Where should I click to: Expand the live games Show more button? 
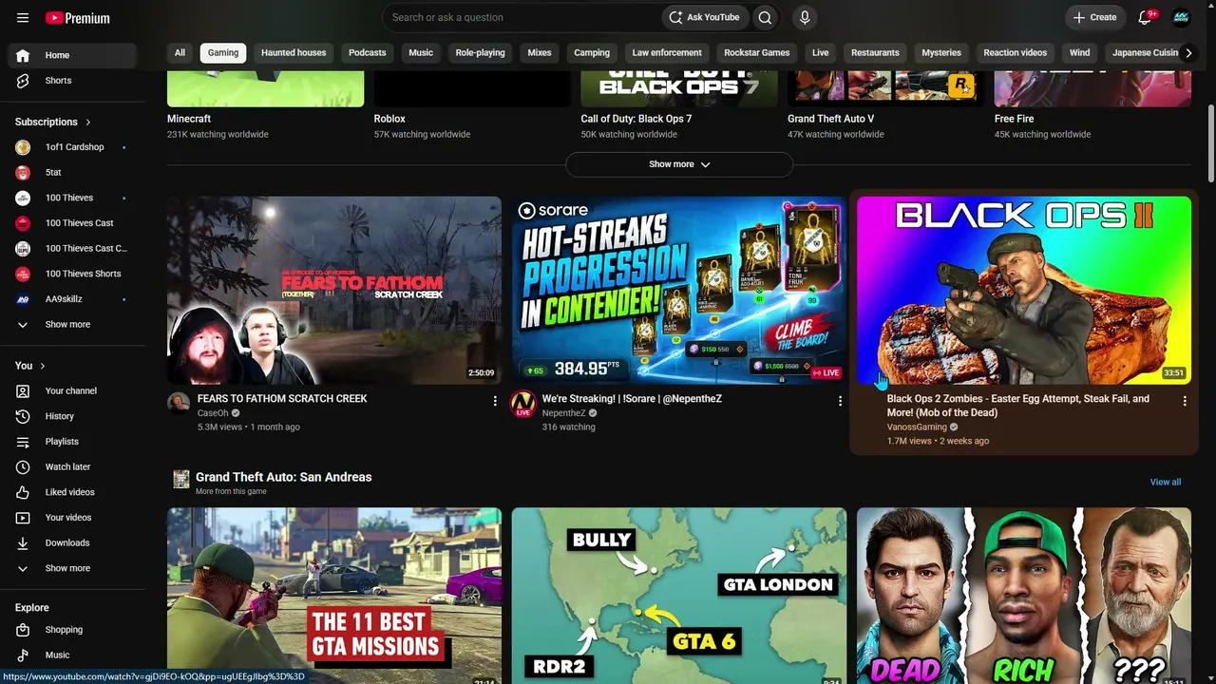point(679,164)
